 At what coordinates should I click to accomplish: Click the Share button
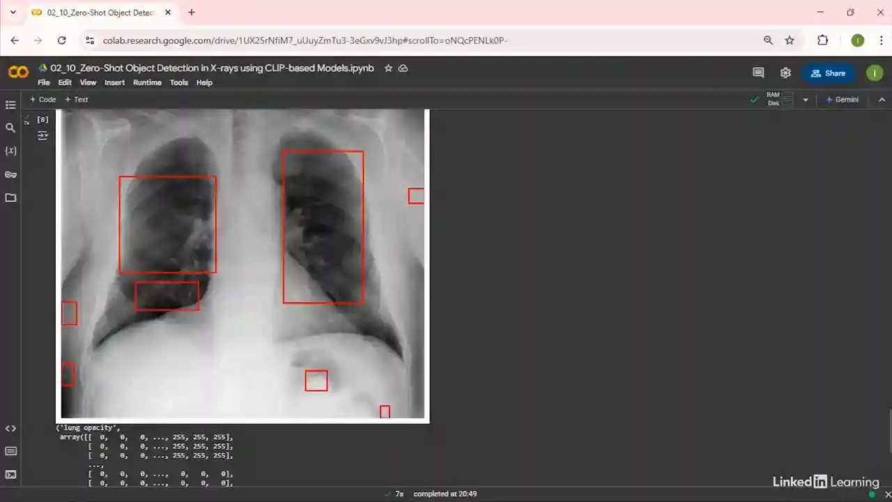coord(828,73)
